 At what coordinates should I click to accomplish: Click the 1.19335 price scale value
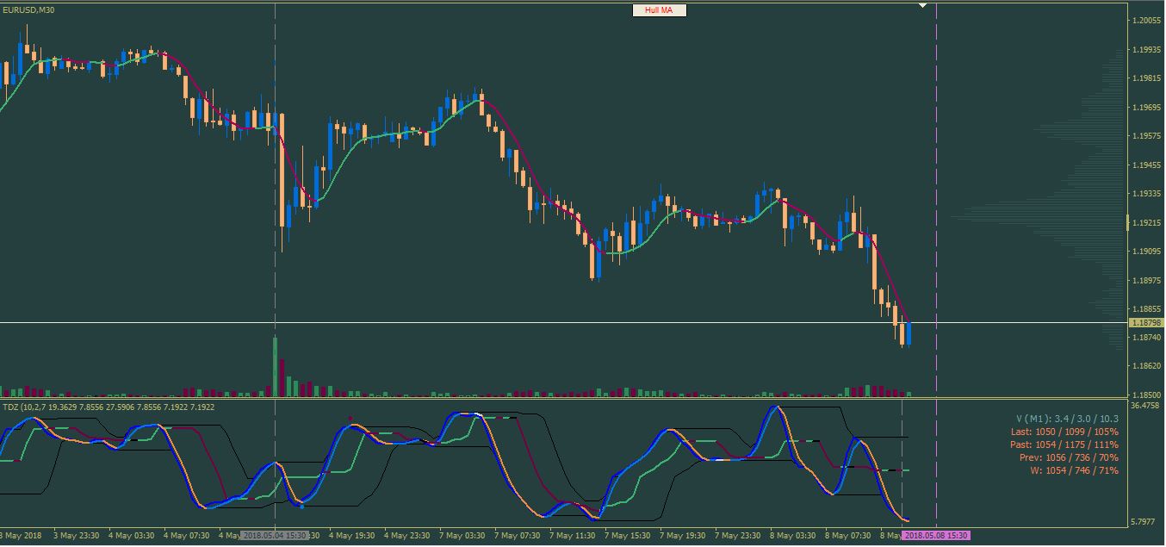[1147, 194]
